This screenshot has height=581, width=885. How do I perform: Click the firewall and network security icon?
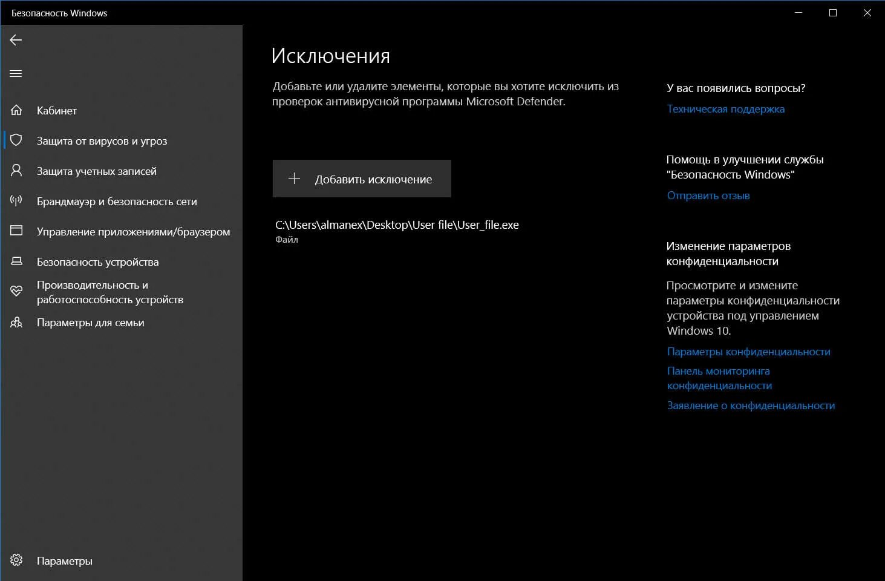(x=16, y=201)
